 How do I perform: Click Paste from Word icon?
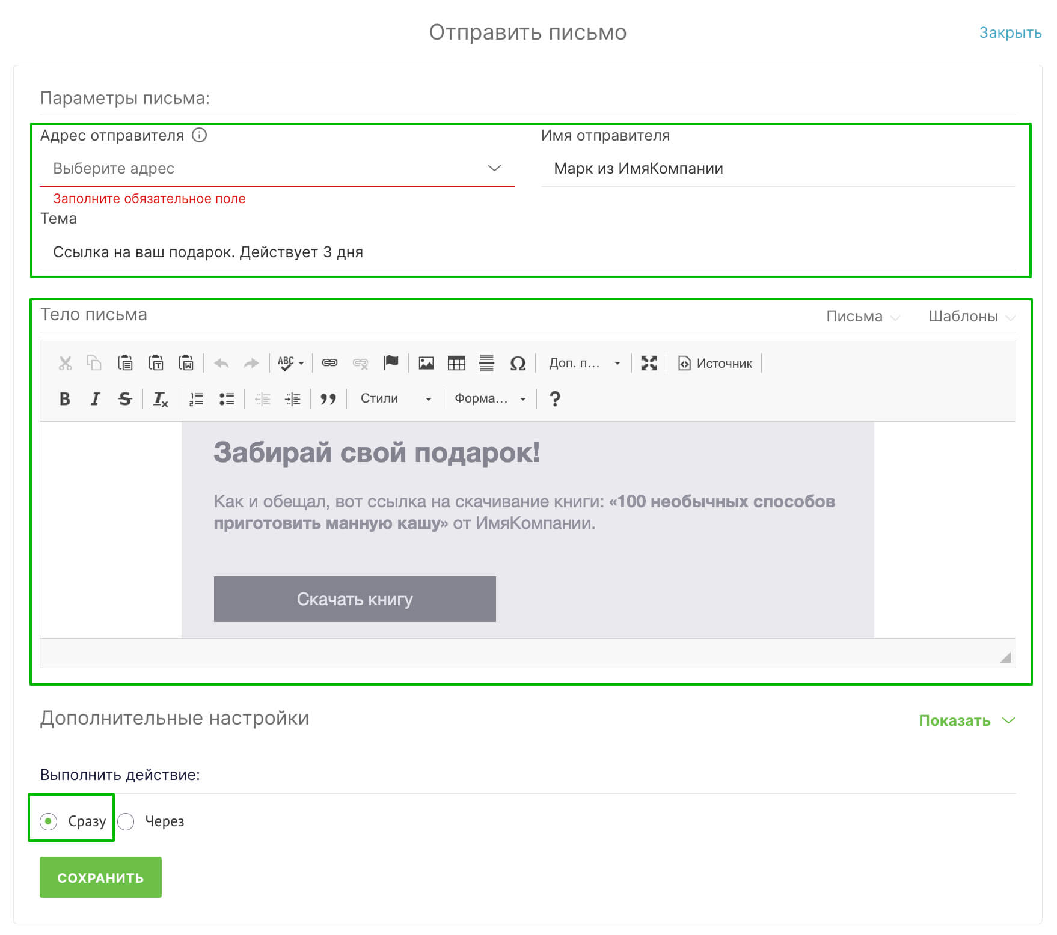(x=186, y=363)
